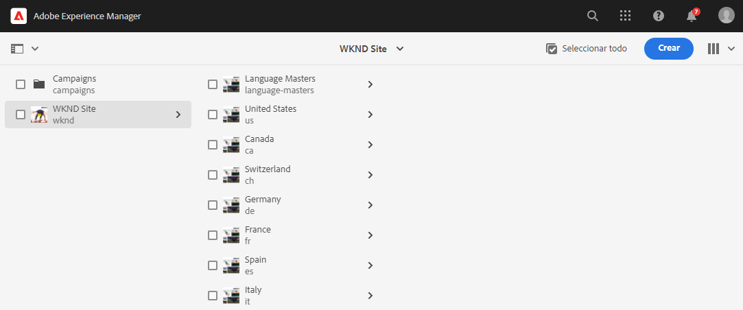743x310 pixels.
Task: Check the Campaigns folder checkbox
Action: pyautogui.click(x=21, y=84)
